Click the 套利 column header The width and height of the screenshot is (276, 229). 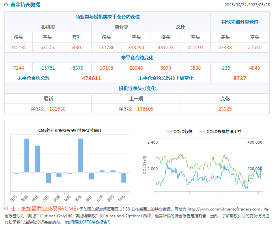click(x=77, y=37)
